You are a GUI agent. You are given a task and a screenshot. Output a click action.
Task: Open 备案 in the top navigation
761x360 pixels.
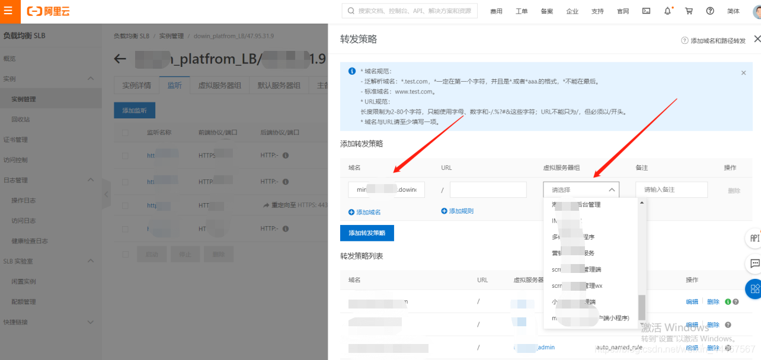(547, 11)
